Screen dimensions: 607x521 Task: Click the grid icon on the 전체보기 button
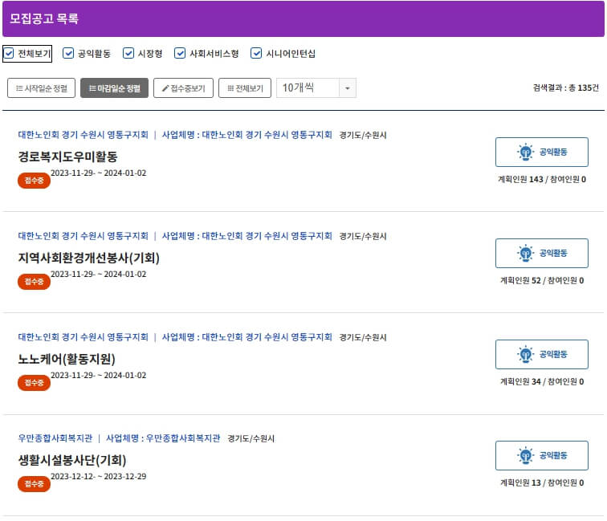[x=230, y=88]
